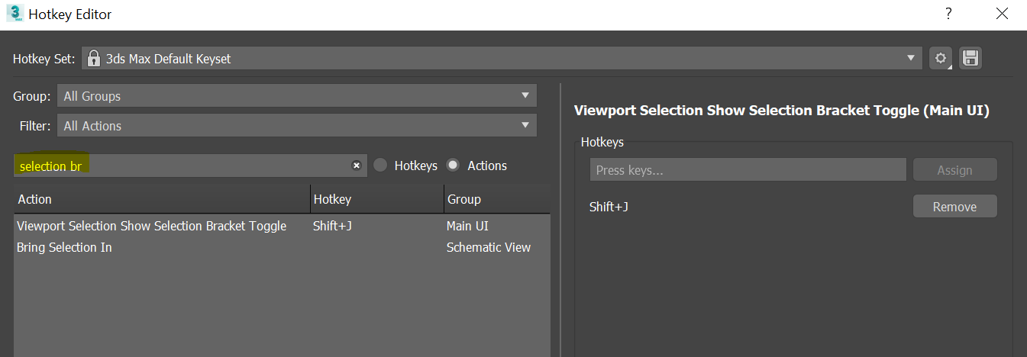Click the hotkey set settings gear icon
Viewport: 1027px width, 357px height.
941,59
